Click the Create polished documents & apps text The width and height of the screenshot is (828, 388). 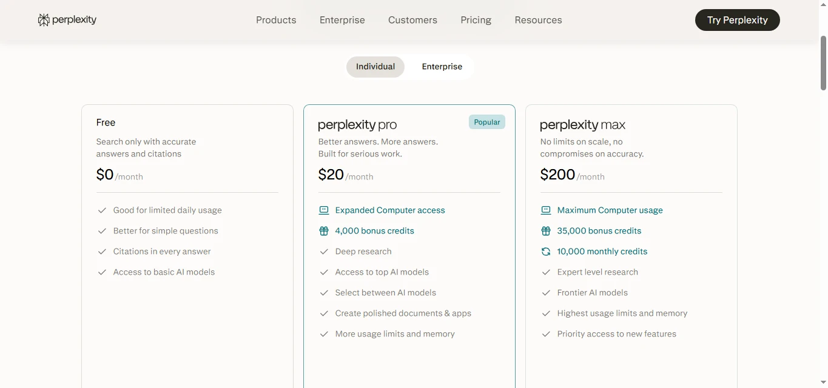pos(403,313)
